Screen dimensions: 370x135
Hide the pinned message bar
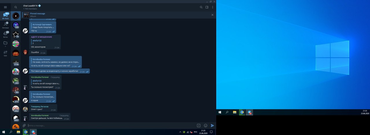tap(212, 15)
